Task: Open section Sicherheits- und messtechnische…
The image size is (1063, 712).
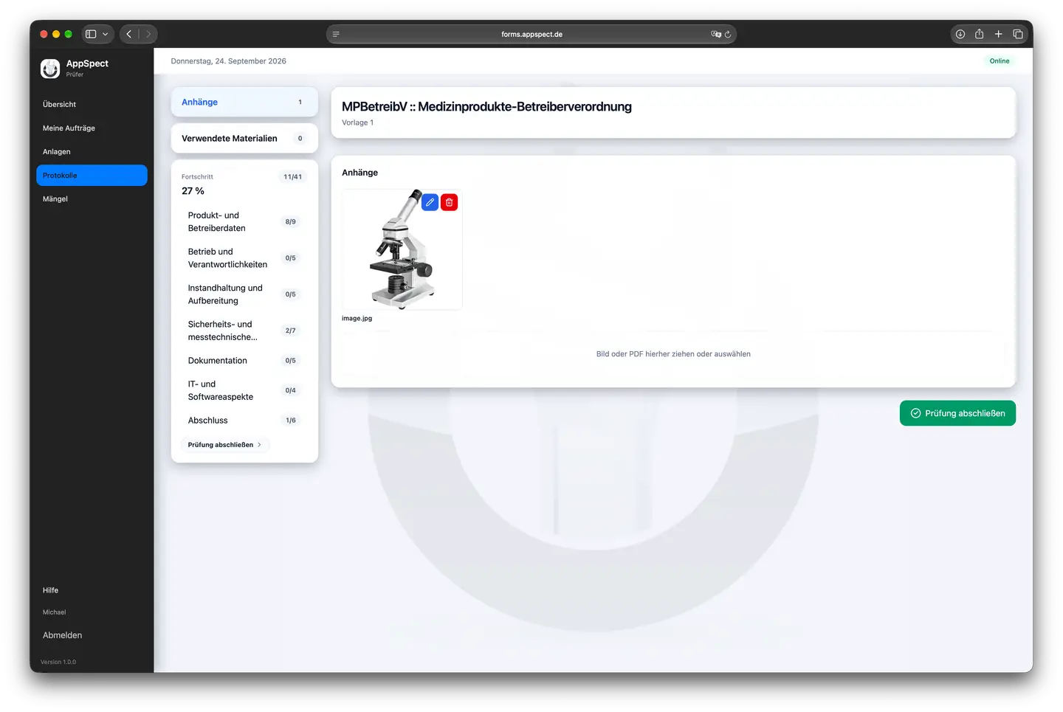Action: [x=244, y=331]
